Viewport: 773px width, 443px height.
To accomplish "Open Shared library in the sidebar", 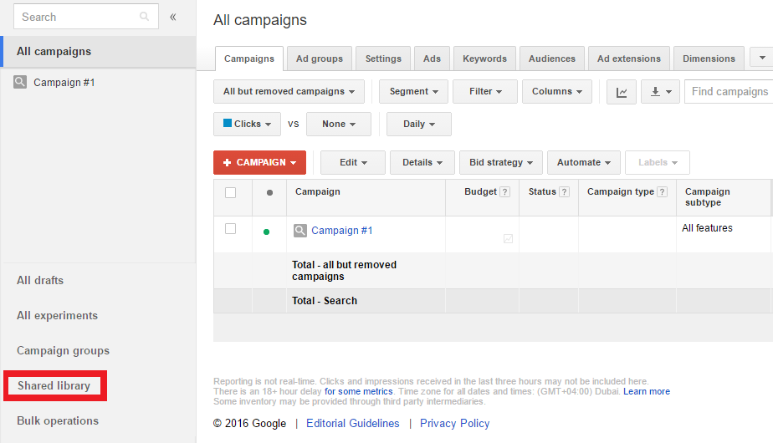I will coord(54,386).
